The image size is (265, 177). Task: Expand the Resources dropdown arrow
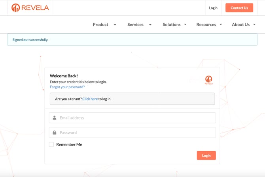coord(221,25)
